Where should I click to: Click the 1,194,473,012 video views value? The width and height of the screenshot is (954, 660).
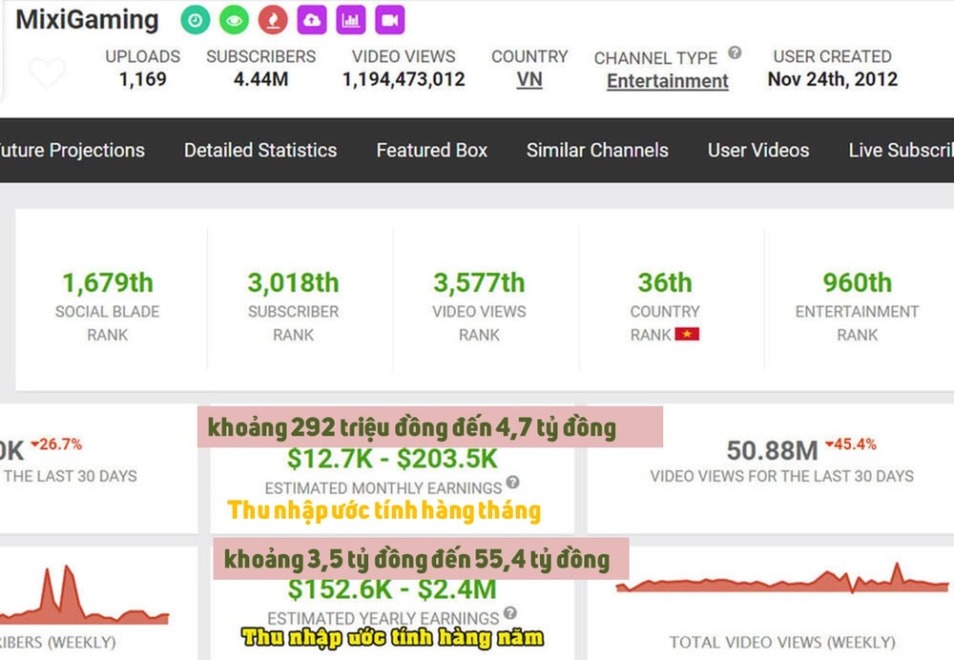coord(404,79)
